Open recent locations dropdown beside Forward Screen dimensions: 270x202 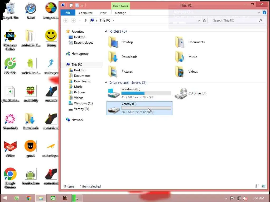pos(80,21)
